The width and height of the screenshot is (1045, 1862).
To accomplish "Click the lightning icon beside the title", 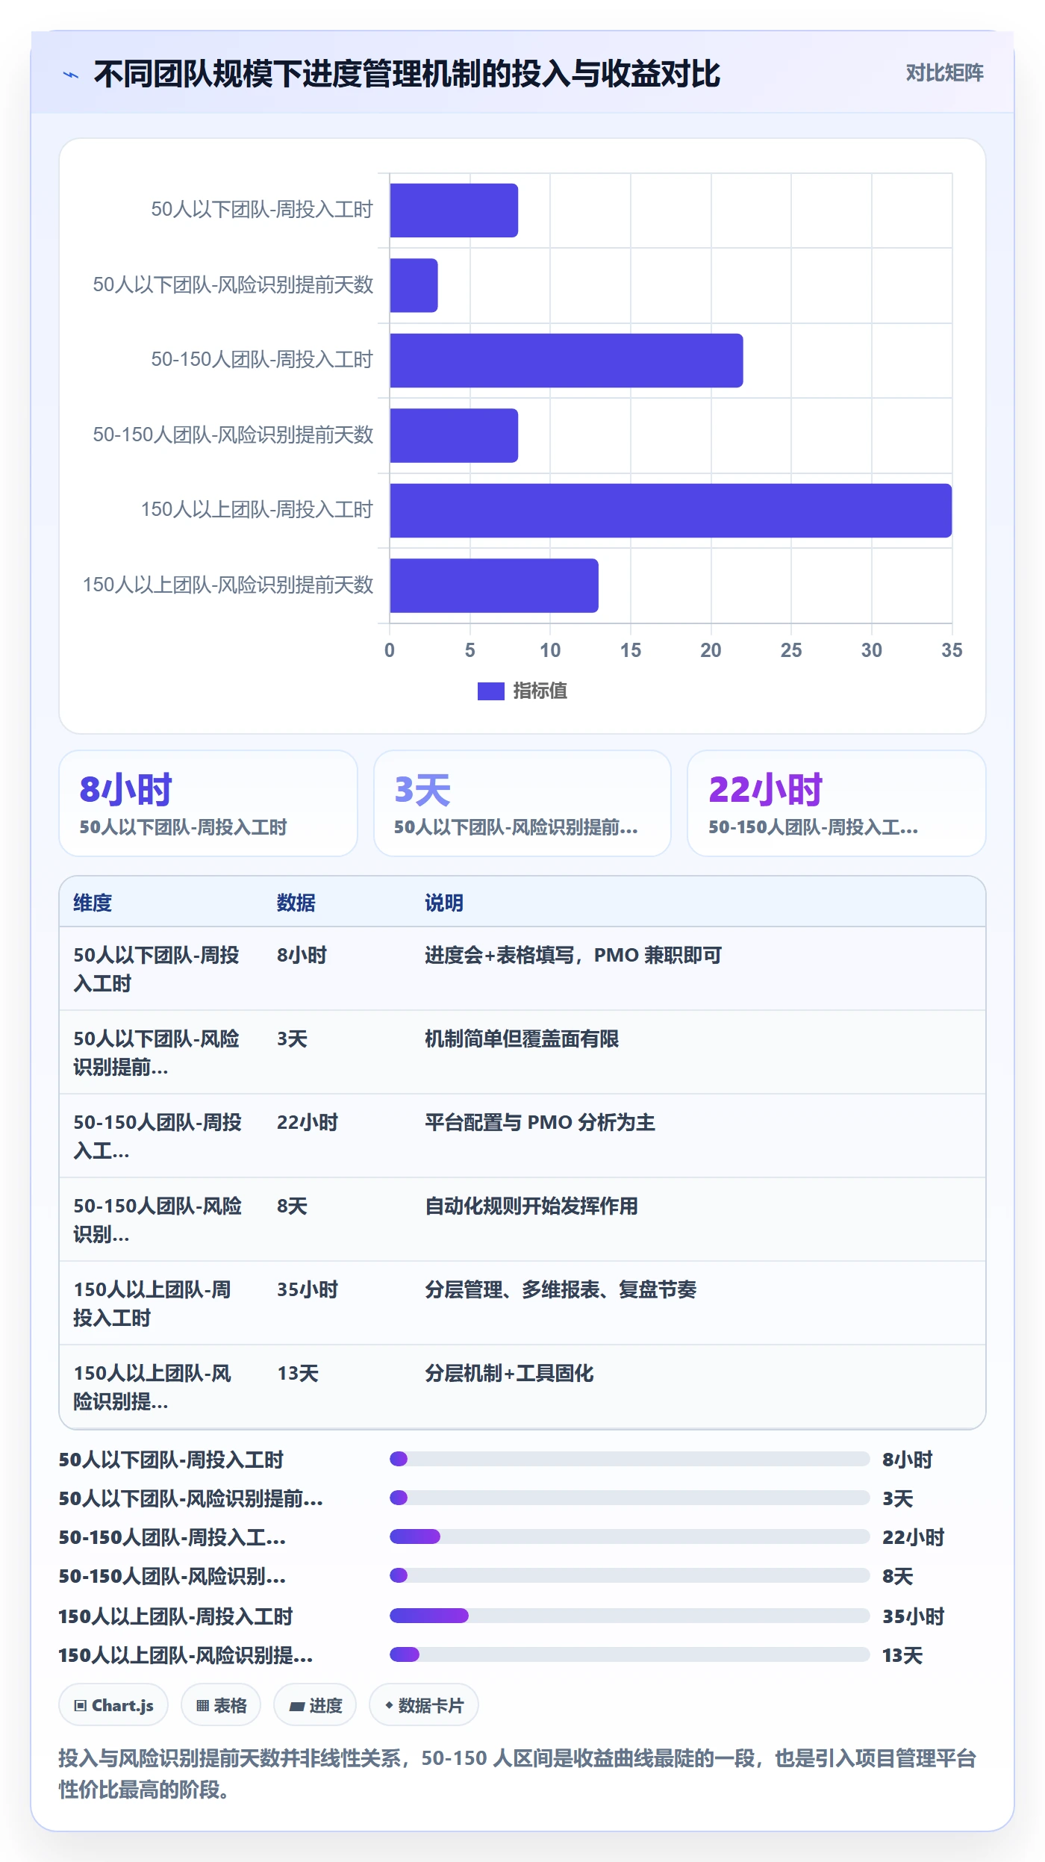I will tap(71, 75).
